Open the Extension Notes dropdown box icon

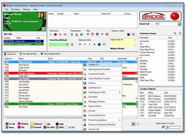[x=134, y=34]
